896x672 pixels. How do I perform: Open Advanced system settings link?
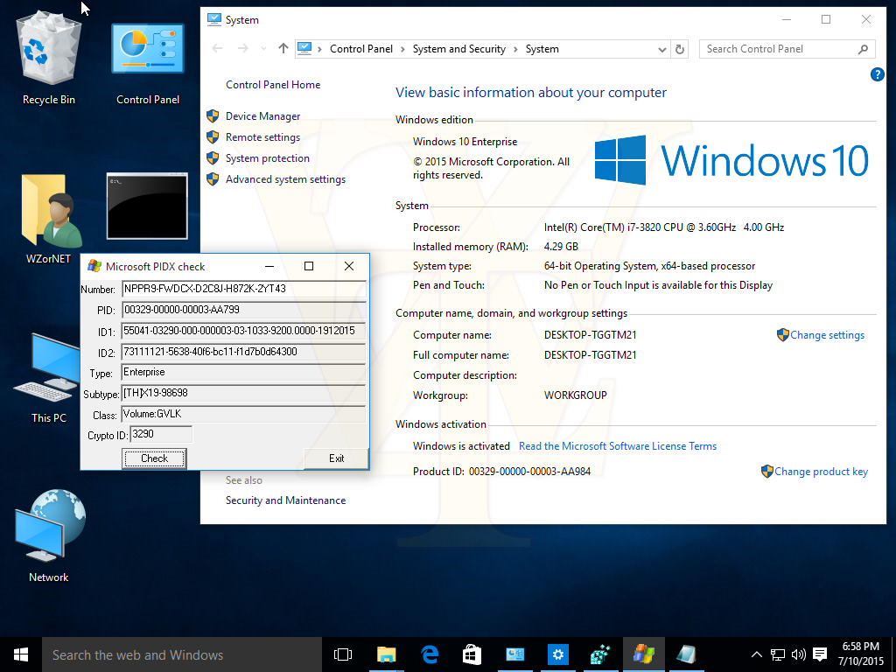[286, 179]
